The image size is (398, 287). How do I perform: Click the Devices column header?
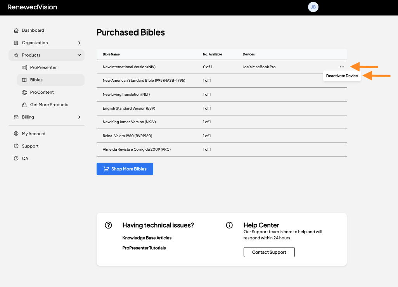(249, 54)
